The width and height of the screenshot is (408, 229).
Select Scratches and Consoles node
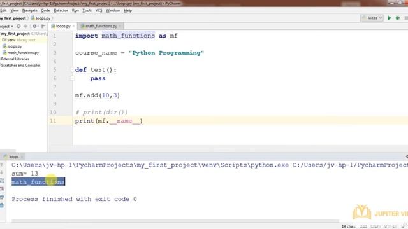tap(20, 65)
